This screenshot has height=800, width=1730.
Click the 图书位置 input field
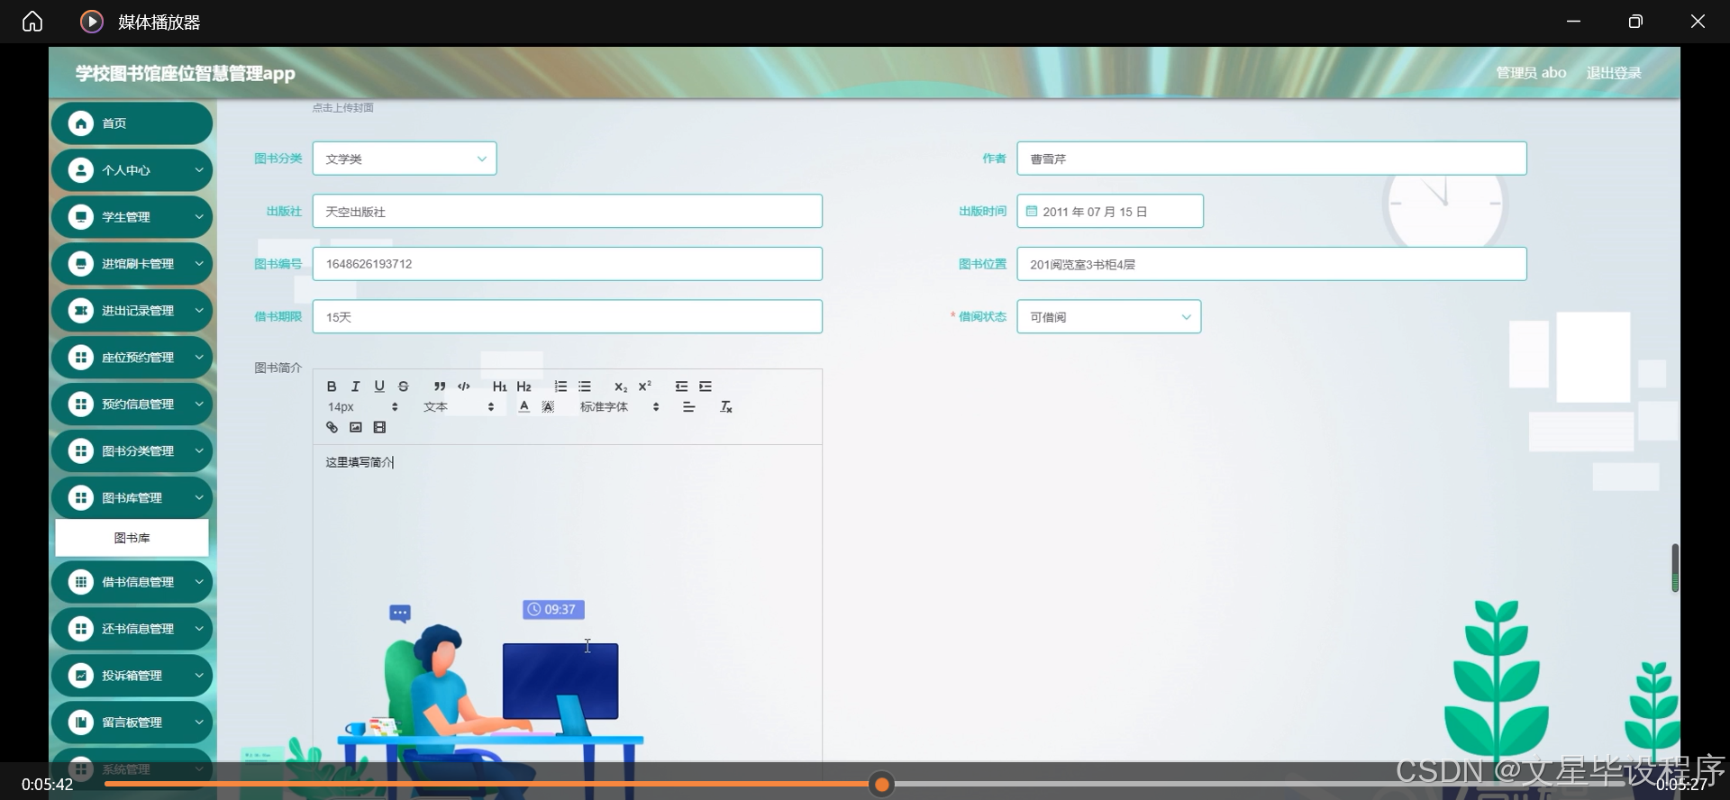tap(1271, 264)
